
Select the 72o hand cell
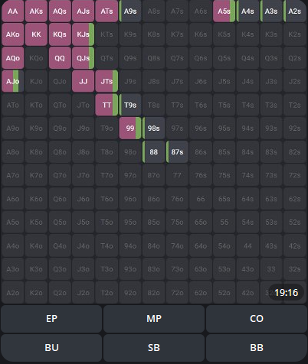click(x=177, y=293)
